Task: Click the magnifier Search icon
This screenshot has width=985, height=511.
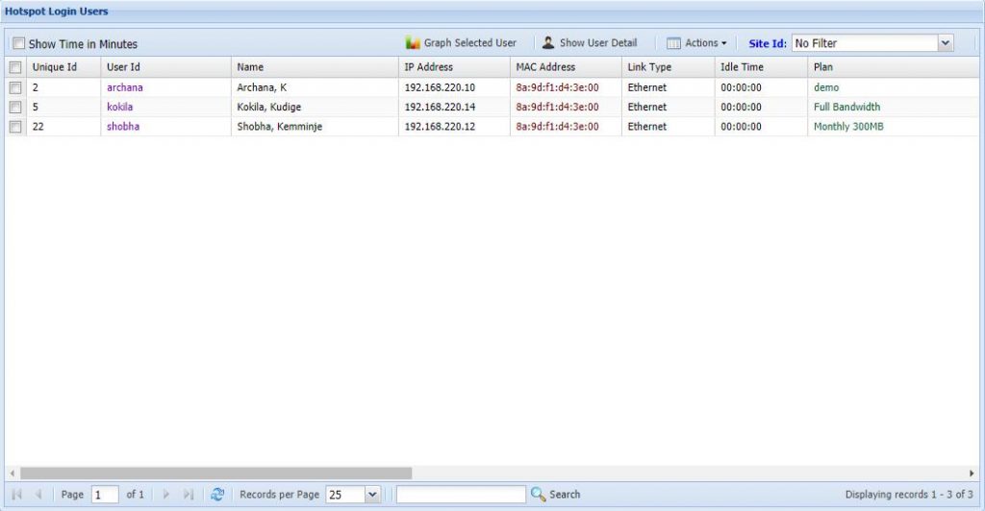Action: 539,494
